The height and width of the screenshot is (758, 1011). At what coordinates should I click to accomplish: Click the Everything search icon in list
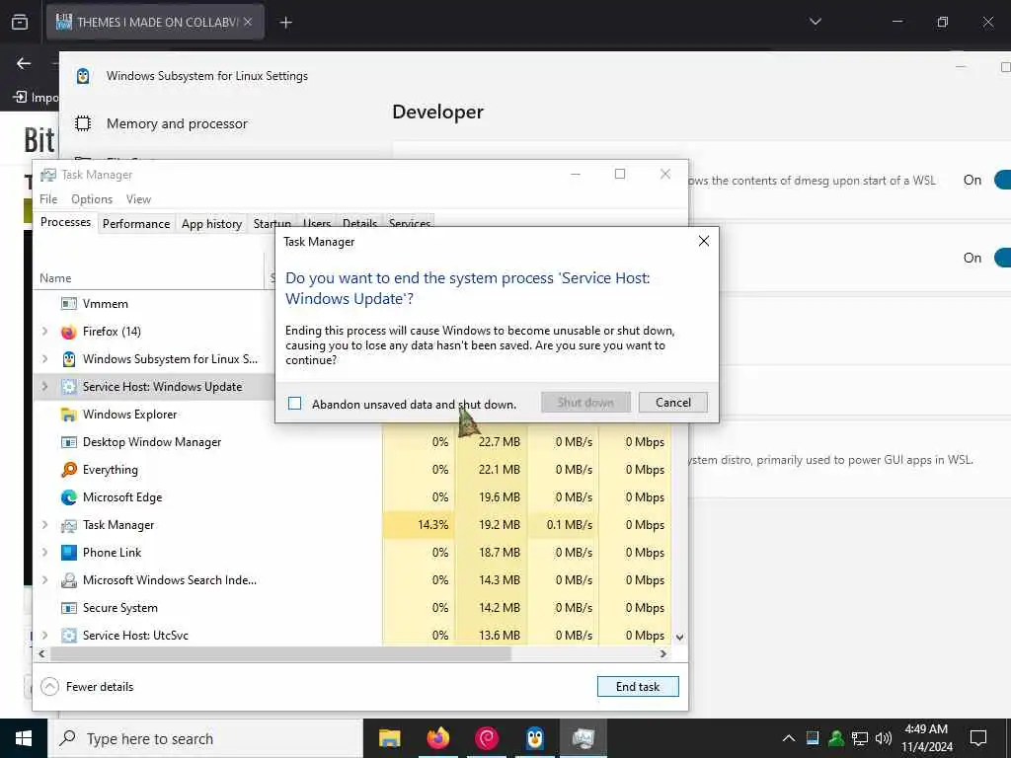68,469
